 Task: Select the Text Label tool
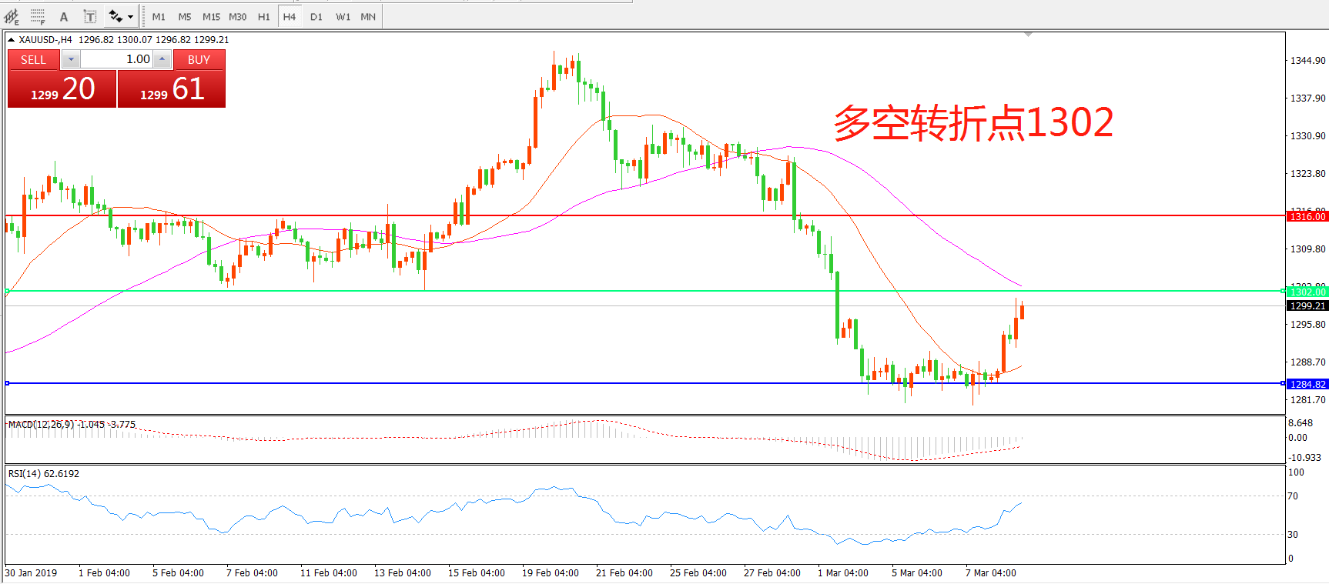(x=90, y=16)
